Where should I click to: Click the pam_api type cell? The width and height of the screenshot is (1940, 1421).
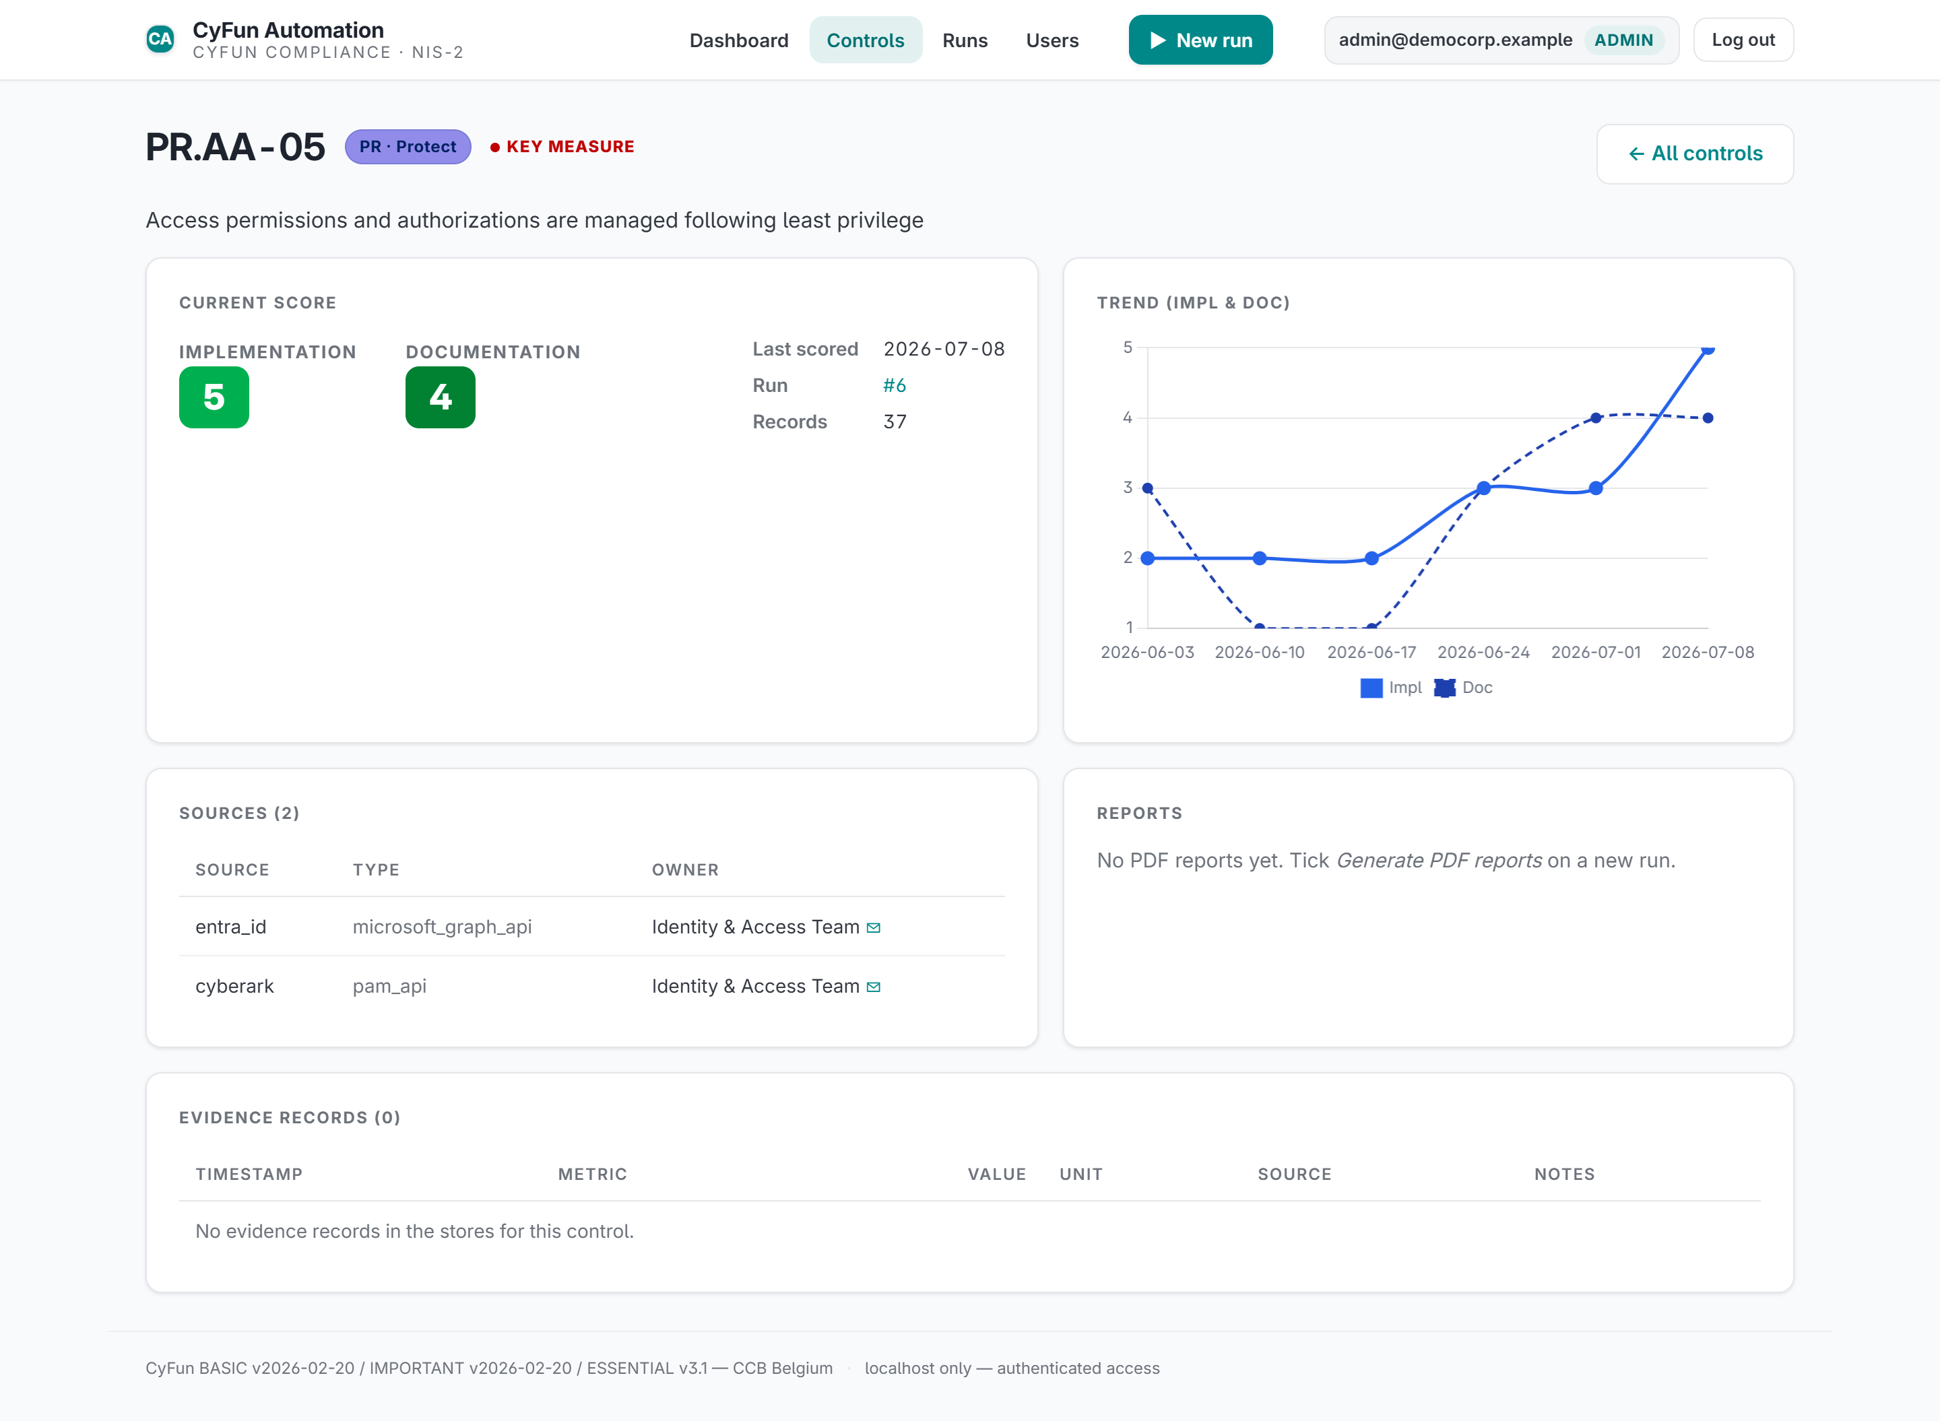tap(390, 987)
